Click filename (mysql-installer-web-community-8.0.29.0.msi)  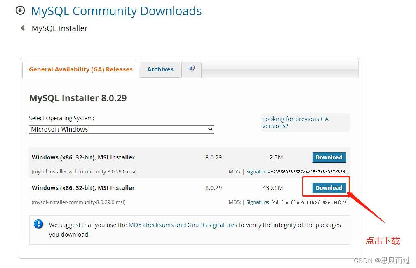84,172
